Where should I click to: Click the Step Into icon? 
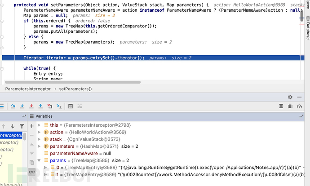tap(22, 106)
